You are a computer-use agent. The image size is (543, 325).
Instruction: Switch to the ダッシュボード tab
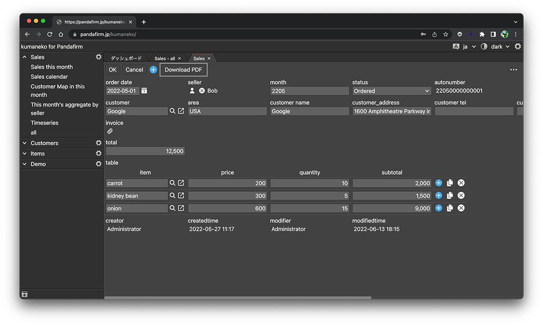tap(126, 59)
